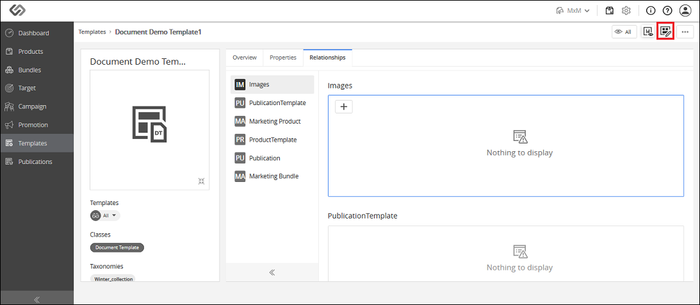Click the information icon in top bar
Image resolution: width=700 pixels, height=305 pixels.
(x=651, y=10)
